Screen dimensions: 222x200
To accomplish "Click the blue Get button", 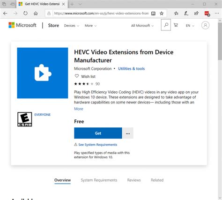I will pyautogui.click(x=98, y=133).
